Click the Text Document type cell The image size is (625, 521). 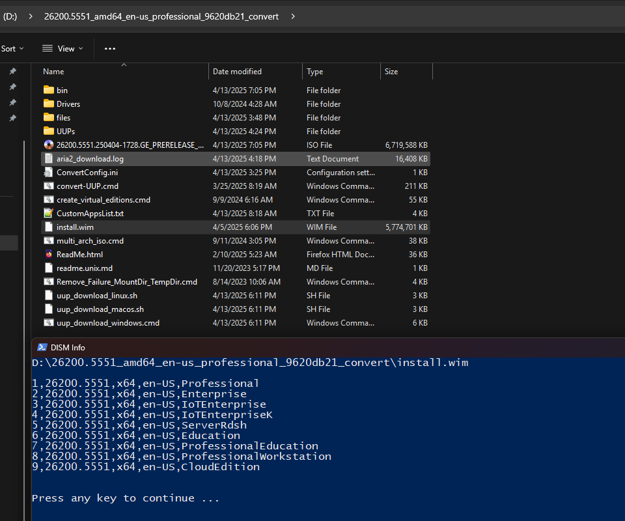coord(333,159)
